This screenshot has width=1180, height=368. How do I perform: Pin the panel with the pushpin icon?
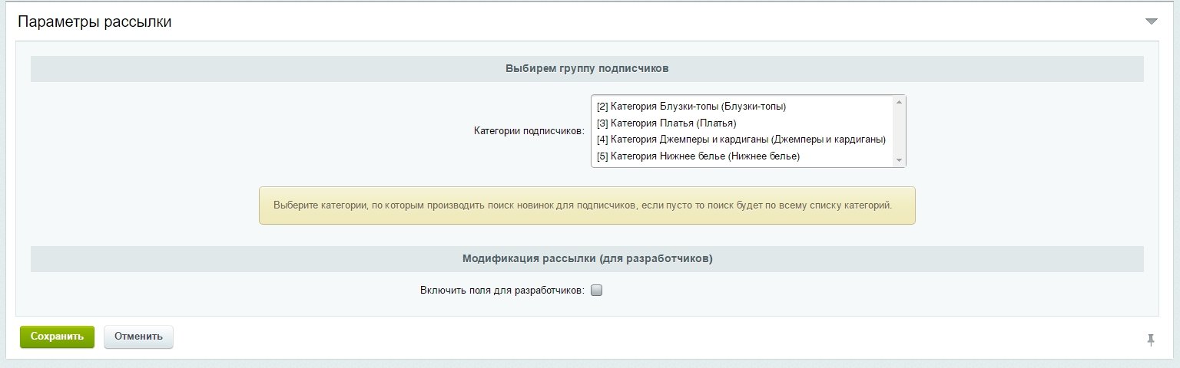pos(1150,340)
